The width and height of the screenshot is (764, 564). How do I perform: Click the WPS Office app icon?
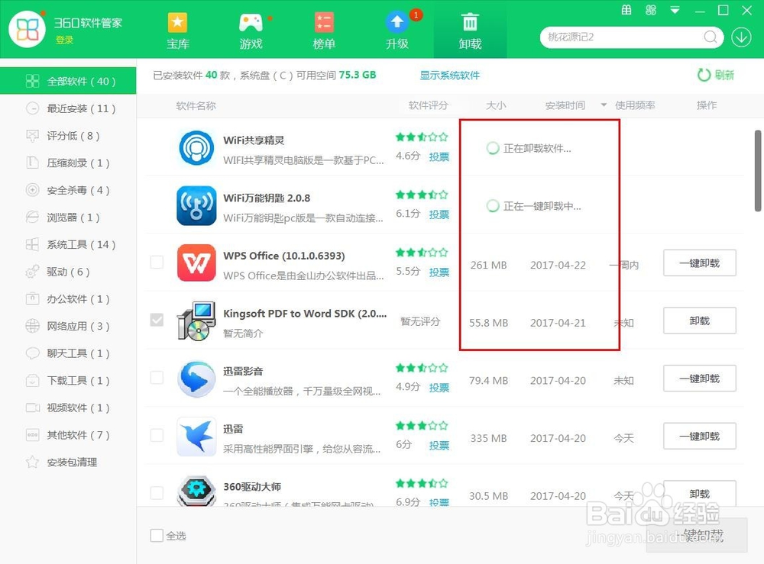pyautogui.click(x=196, y=263)
